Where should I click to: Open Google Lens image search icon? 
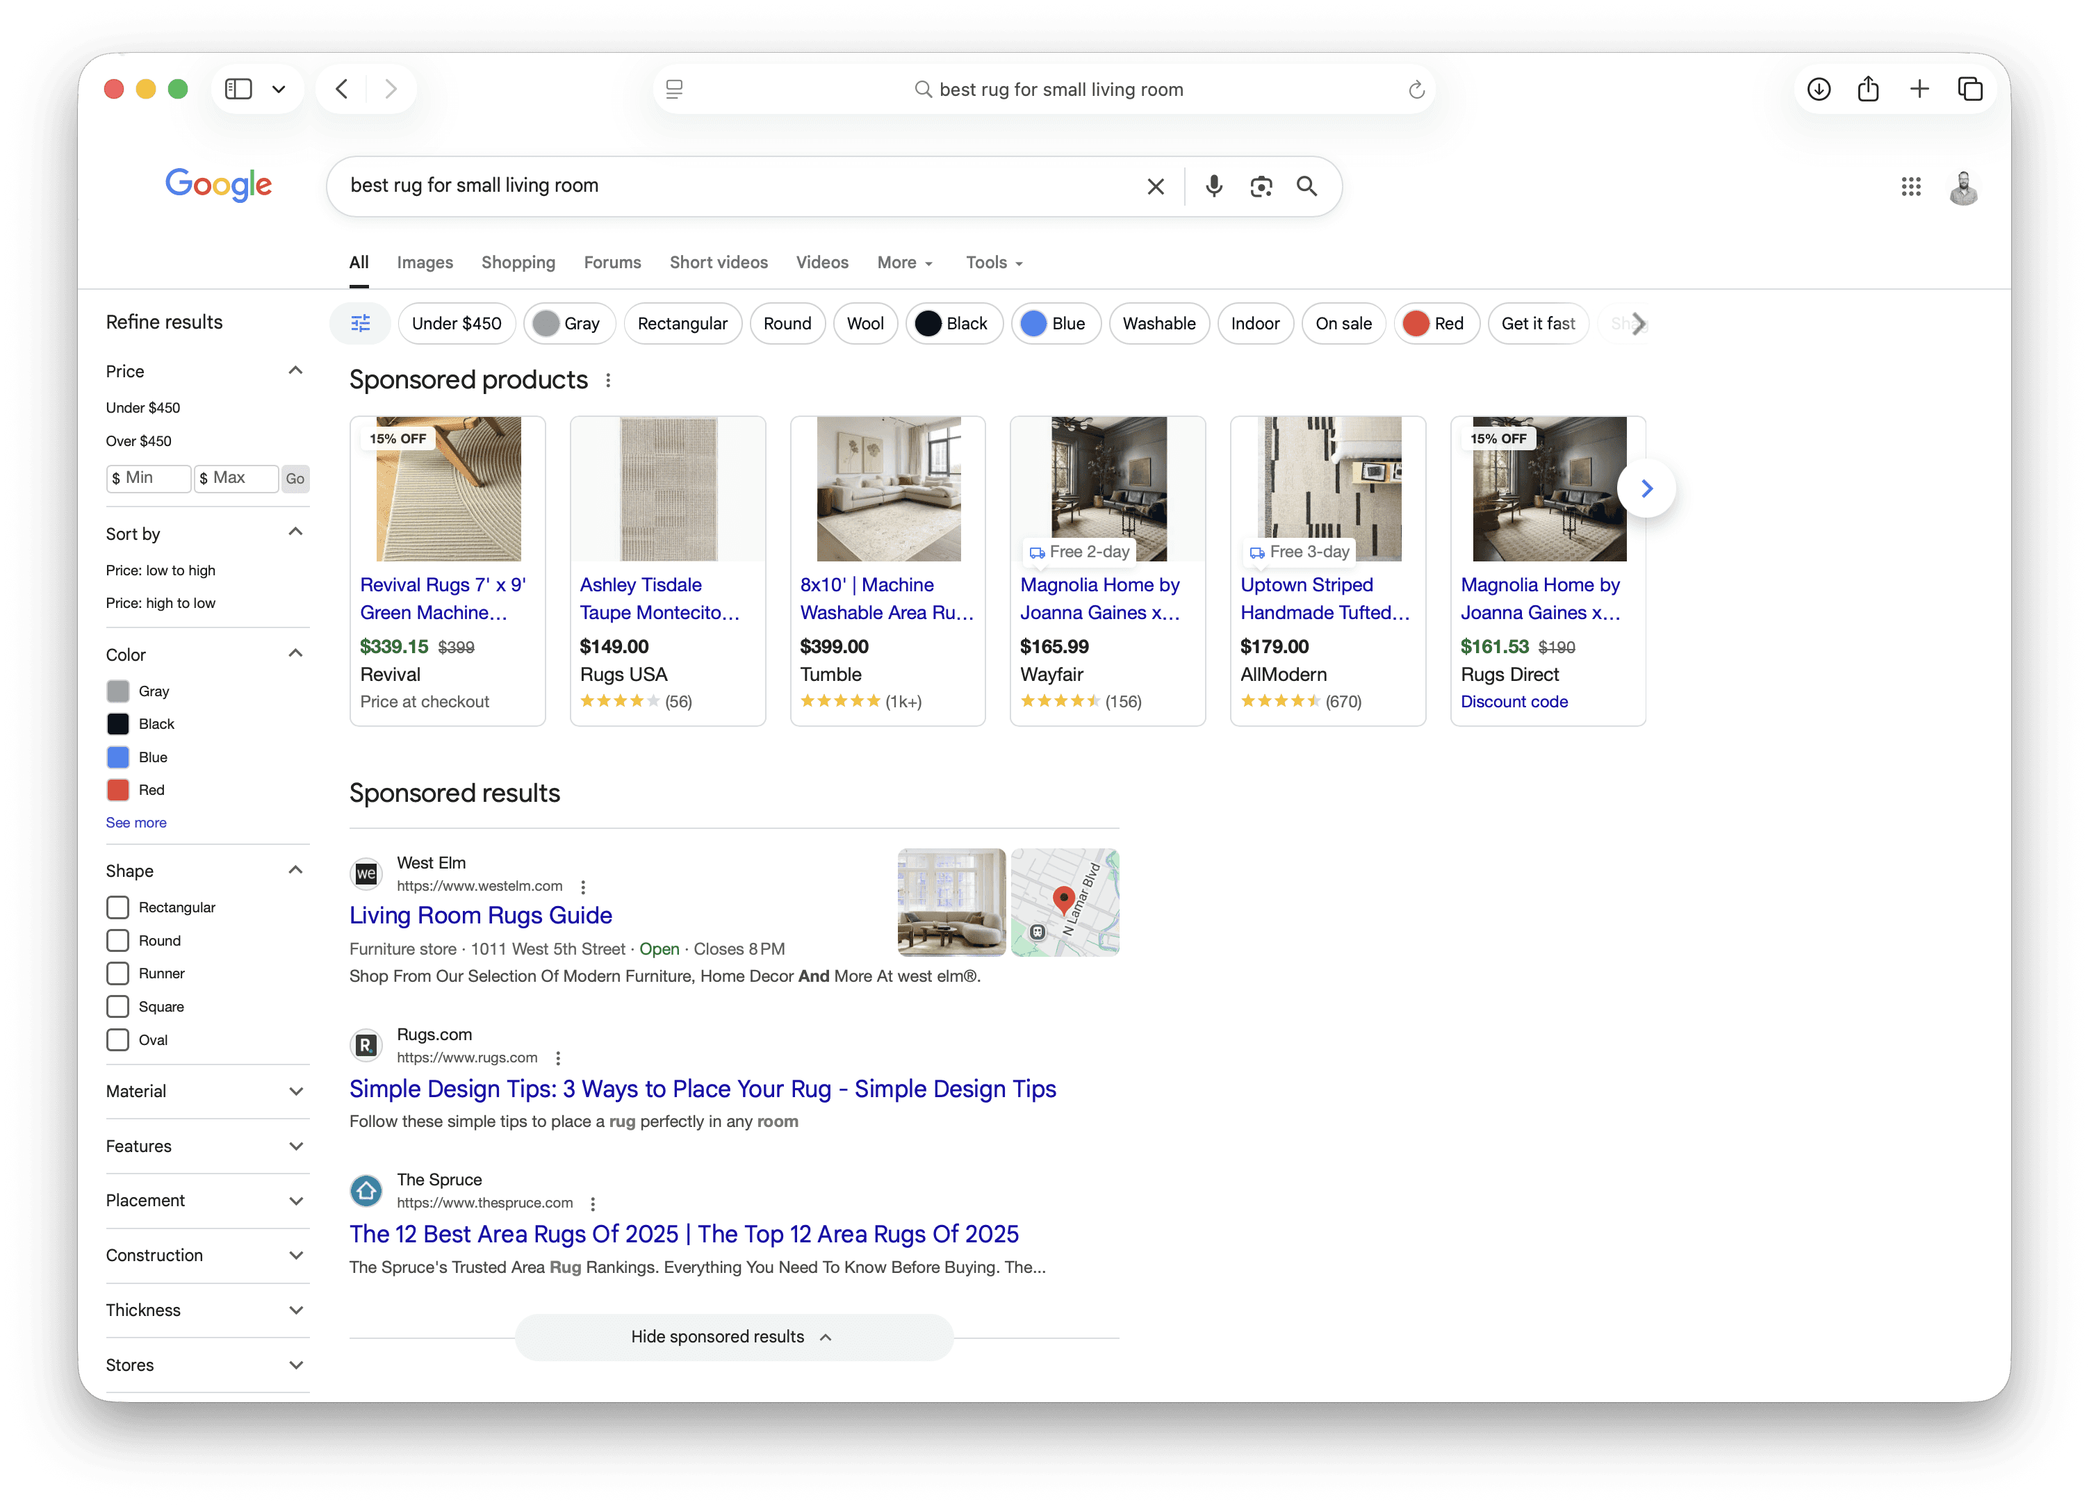(1260, 186)
